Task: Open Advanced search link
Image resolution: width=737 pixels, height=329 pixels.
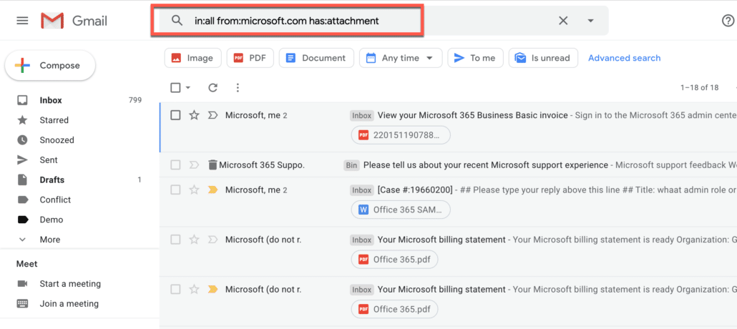Action: (624, 58)
